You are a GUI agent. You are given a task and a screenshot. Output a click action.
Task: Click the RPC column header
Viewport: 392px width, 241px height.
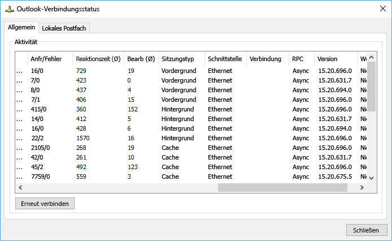pyautogui.click(x=301, y=59)
